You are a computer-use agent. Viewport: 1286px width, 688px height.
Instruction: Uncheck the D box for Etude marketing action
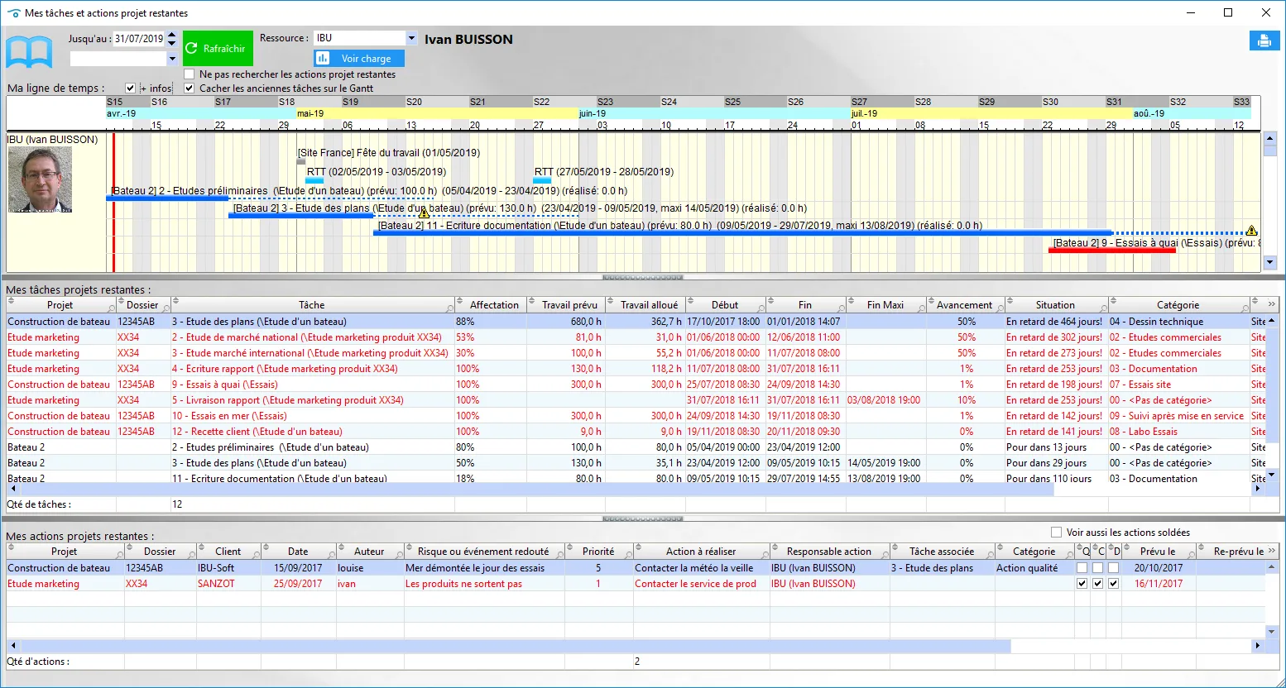tap(1114, 584)
